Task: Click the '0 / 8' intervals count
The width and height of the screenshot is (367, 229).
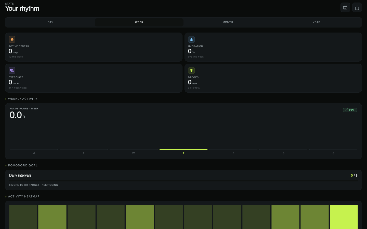Action: 354,176
